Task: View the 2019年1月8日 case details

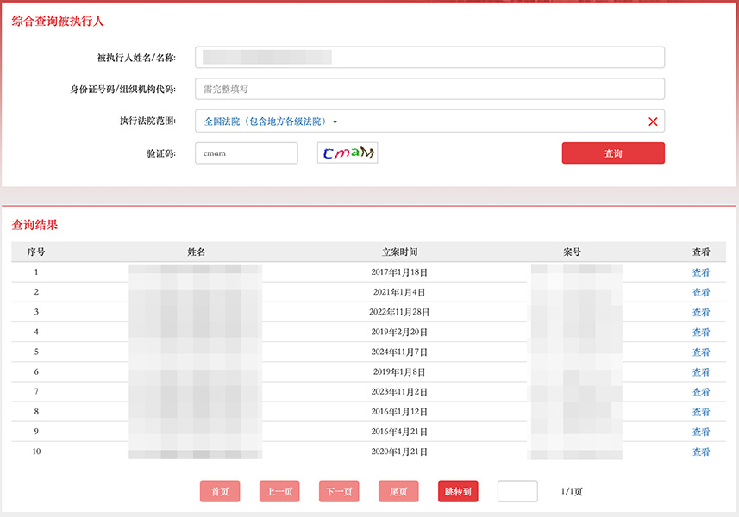Action: (x=701, y=372)
